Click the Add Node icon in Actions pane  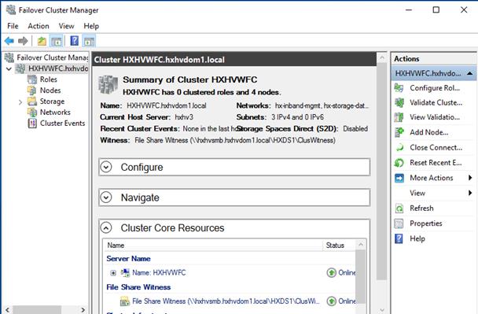399,132
